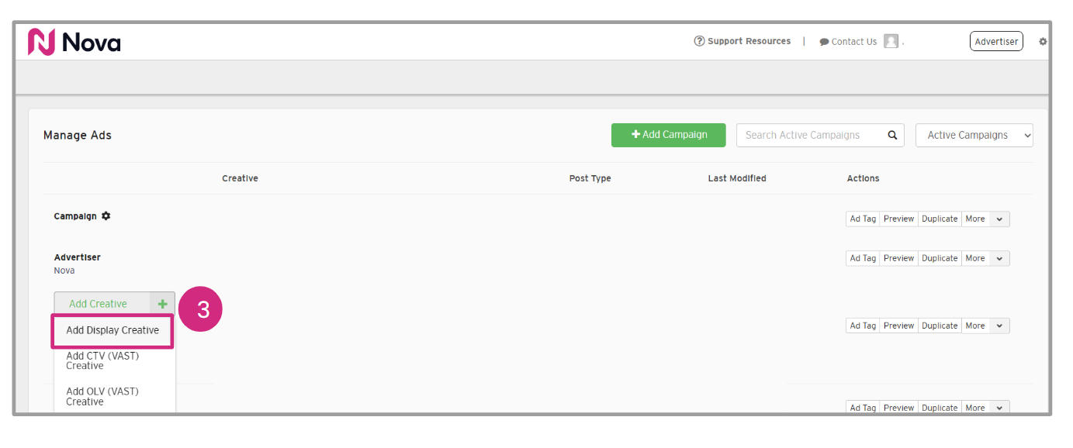Image resolution: width=1073 pixels, height=448 pixels.
Task: Choose Add OLV (VAST) Creative
Action: click(x=102, y=396)
